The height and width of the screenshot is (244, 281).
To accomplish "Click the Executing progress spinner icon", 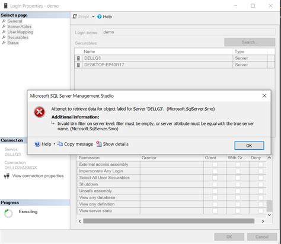I will click(x=8, y=213).
